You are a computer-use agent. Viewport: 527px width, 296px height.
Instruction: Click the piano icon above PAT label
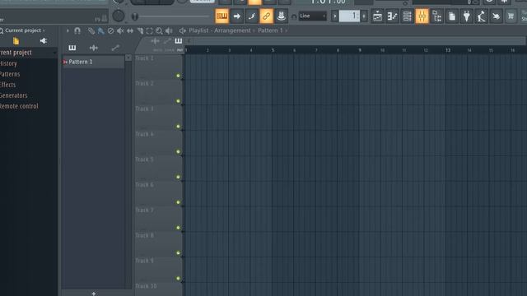coord(179,41)
